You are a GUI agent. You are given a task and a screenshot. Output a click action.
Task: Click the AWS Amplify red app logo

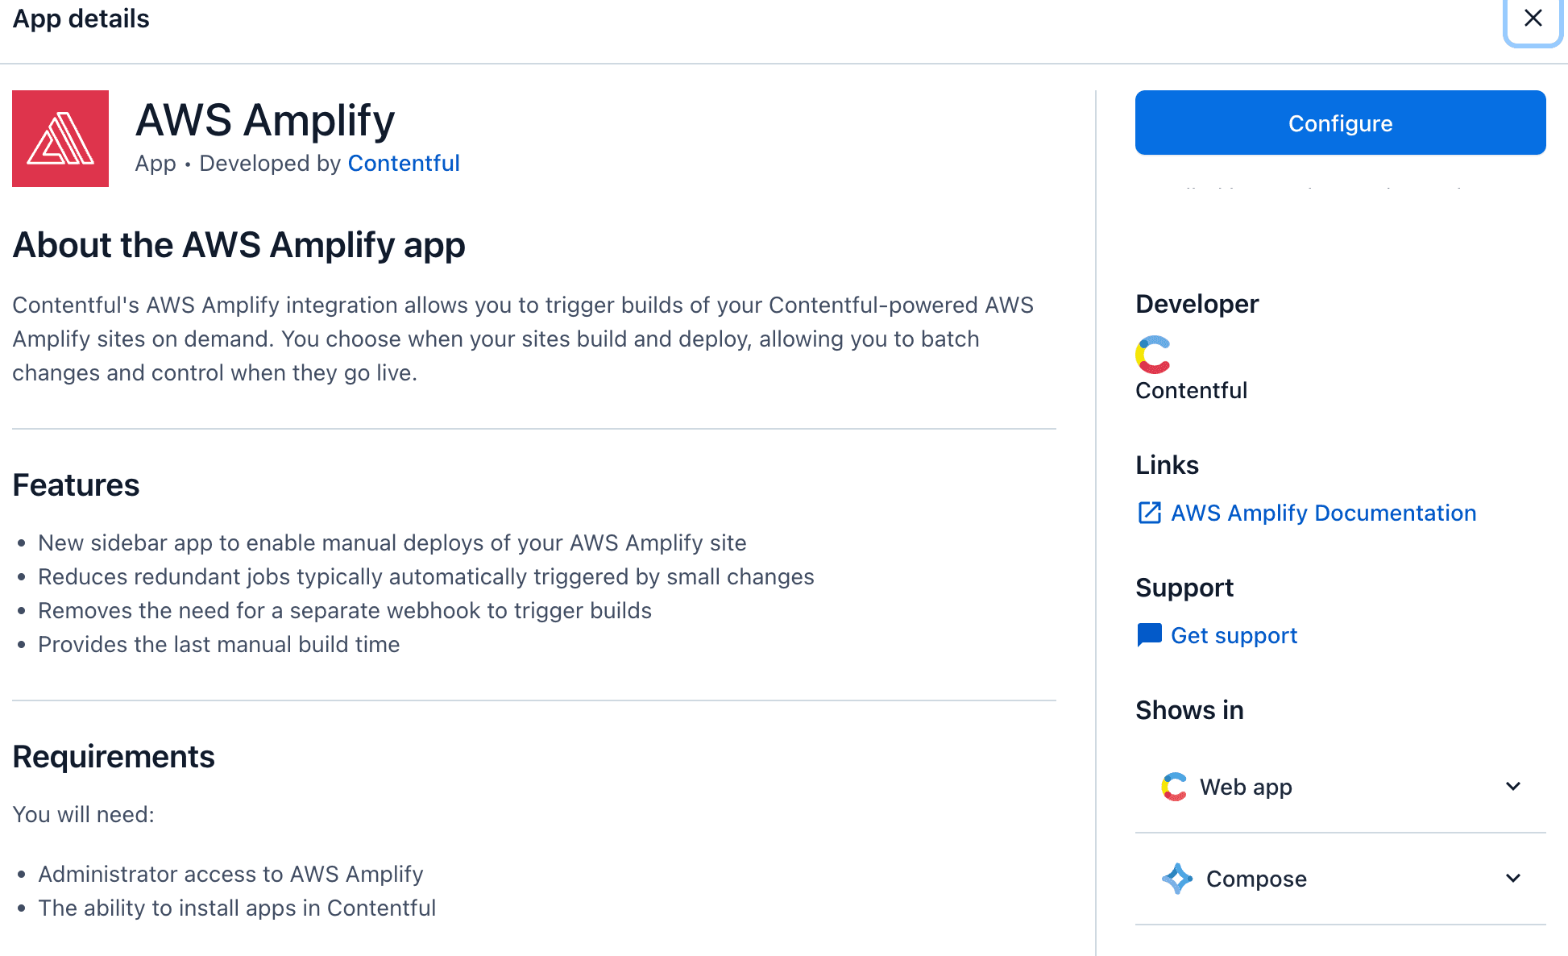[x=60, y=138]
